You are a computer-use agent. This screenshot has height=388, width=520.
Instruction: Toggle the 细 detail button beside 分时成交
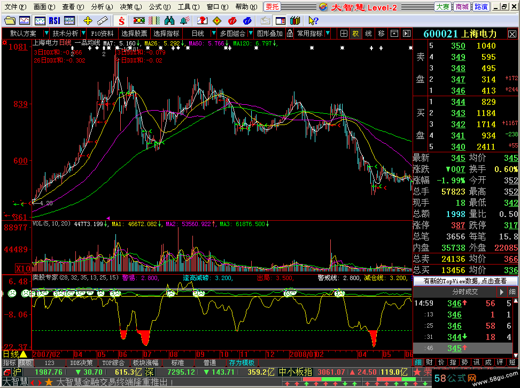(x=512, y=292)
